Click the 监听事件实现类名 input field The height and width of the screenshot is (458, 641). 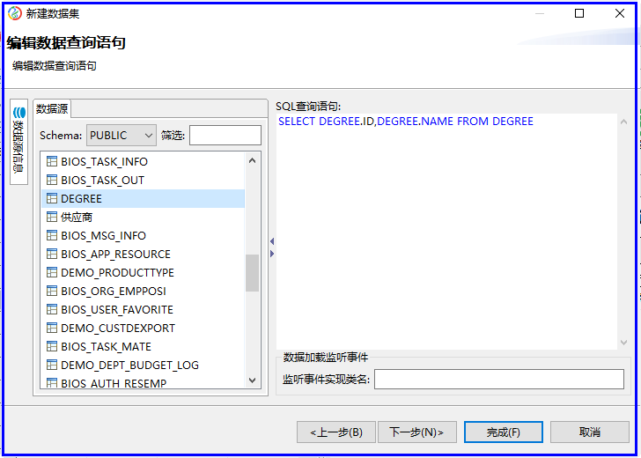click(498, 379)
